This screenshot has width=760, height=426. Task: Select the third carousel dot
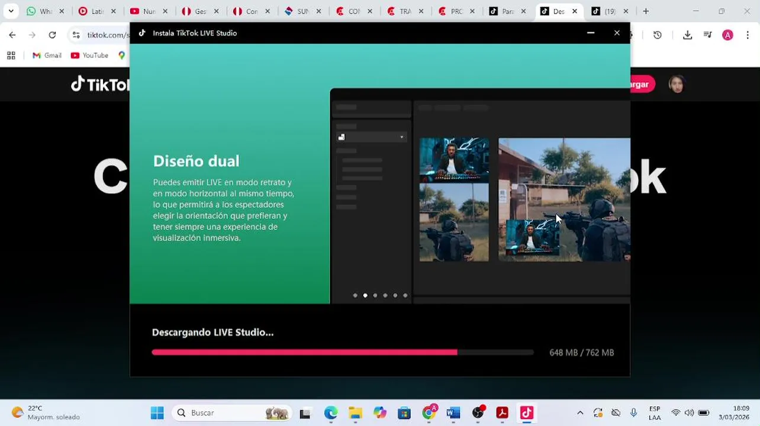(x=375, y=295)
